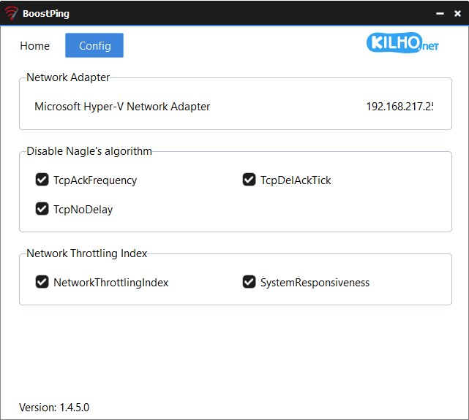Untick the SystemResponsiveness checkbox

(249, 282)
